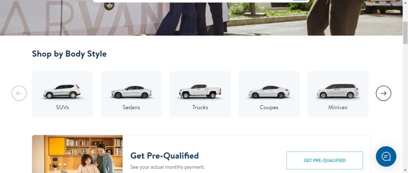Go back using the carousel left arrow
The width and height of the screenshot is (408, 173).
tap(19, 93)
